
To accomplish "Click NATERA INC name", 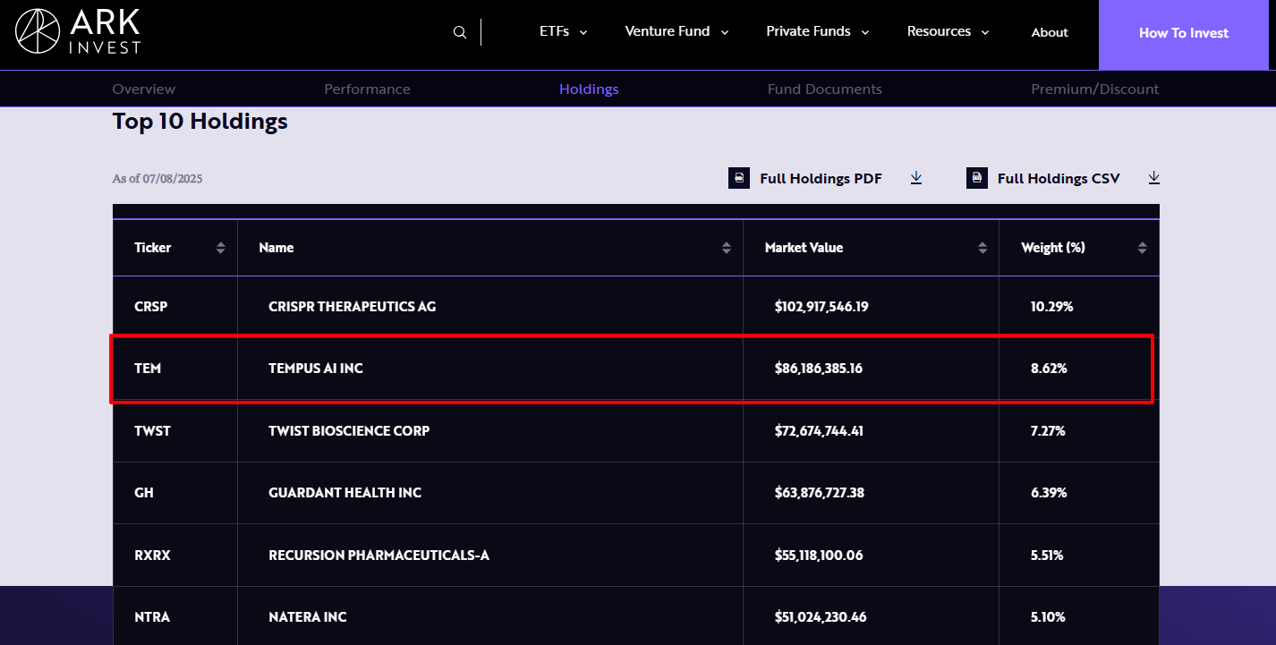I will coord(308,617).
